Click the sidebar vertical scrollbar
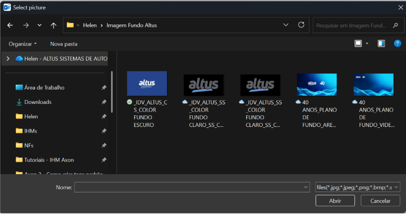This screenshot has width=406, height=214. point(112,92)
